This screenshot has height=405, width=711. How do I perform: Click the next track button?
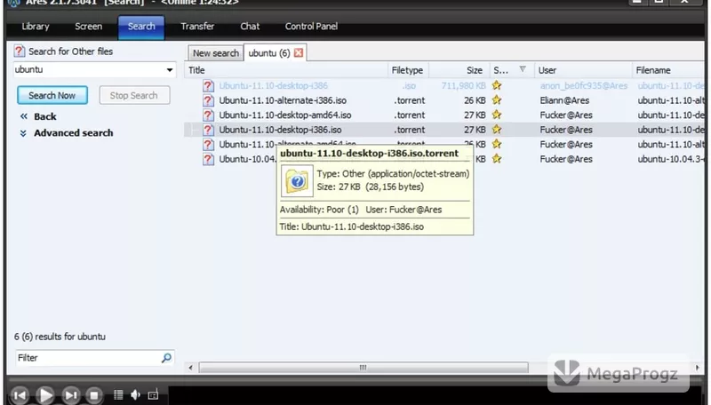[70, 395]
